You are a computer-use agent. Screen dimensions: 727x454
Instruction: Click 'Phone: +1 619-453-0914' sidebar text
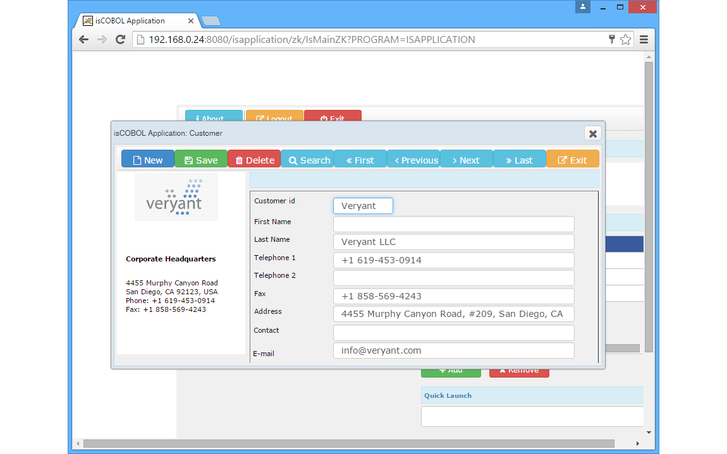170,301
